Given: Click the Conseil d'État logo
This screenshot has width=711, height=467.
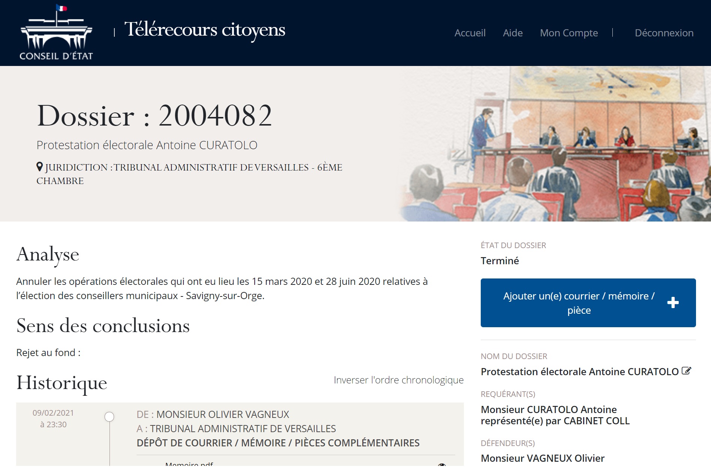Looking at the screenshot, I should point(56,33).
